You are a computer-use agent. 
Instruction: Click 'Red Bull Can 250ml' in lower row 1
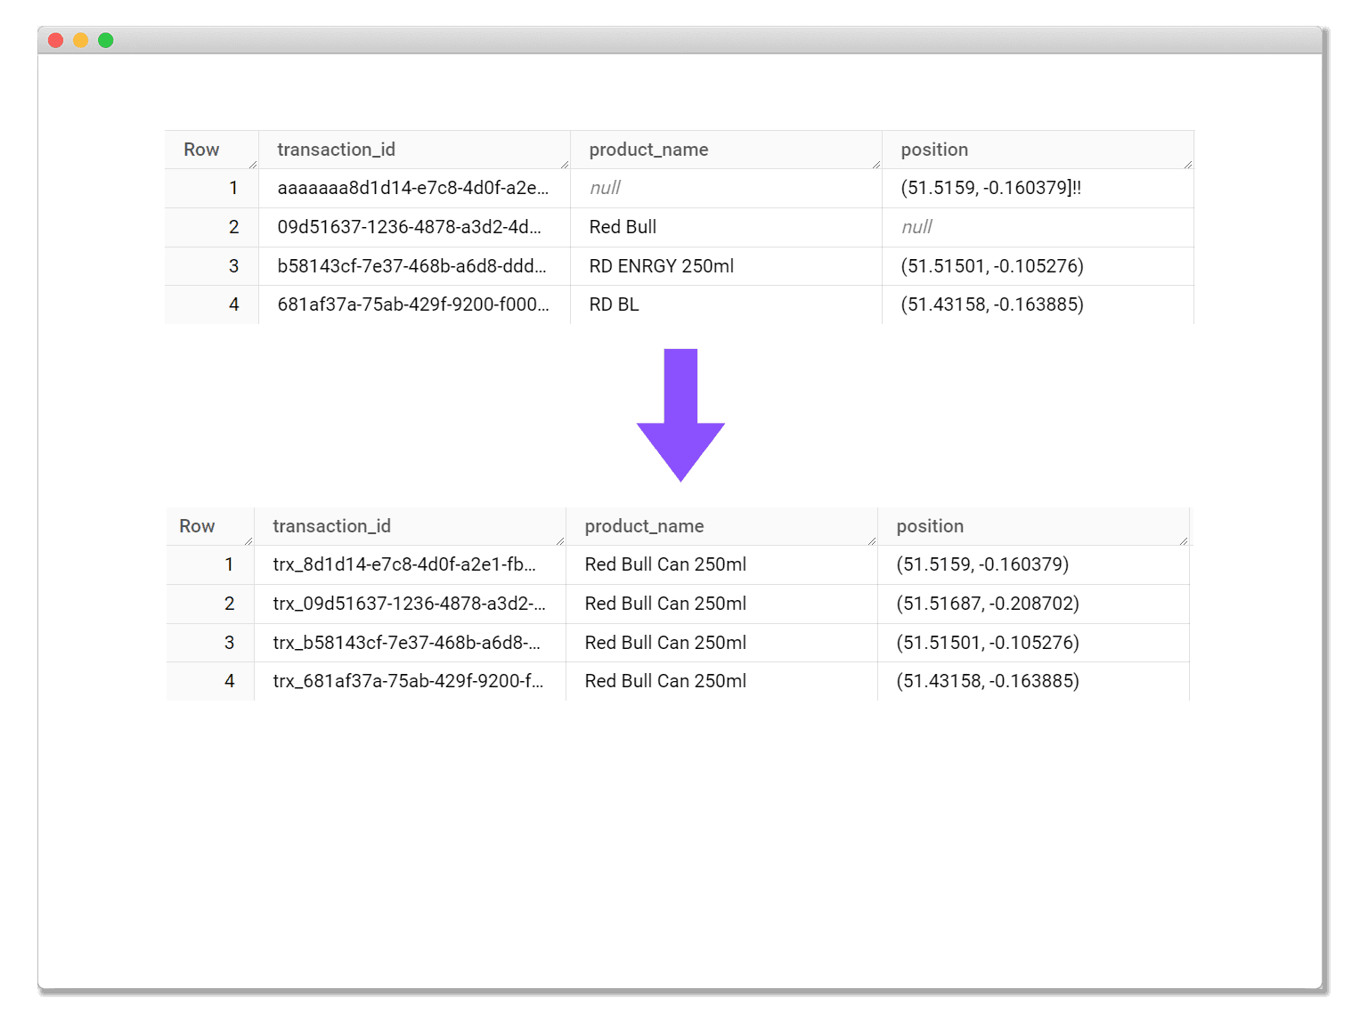[x=721, y=564]
